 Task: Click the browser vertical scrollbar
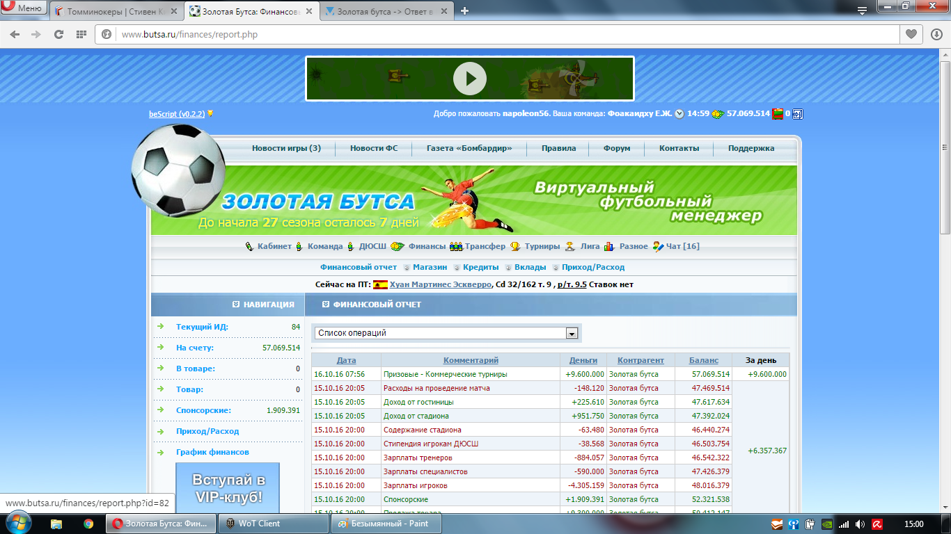[945, 139]
